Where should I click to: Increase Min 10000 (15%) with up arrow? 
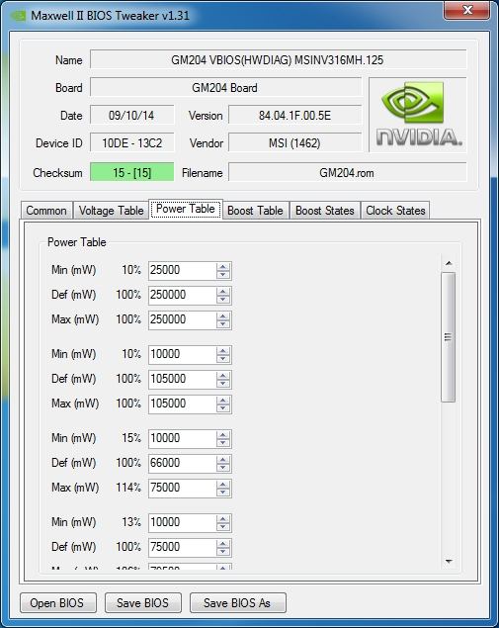(223, 435)
